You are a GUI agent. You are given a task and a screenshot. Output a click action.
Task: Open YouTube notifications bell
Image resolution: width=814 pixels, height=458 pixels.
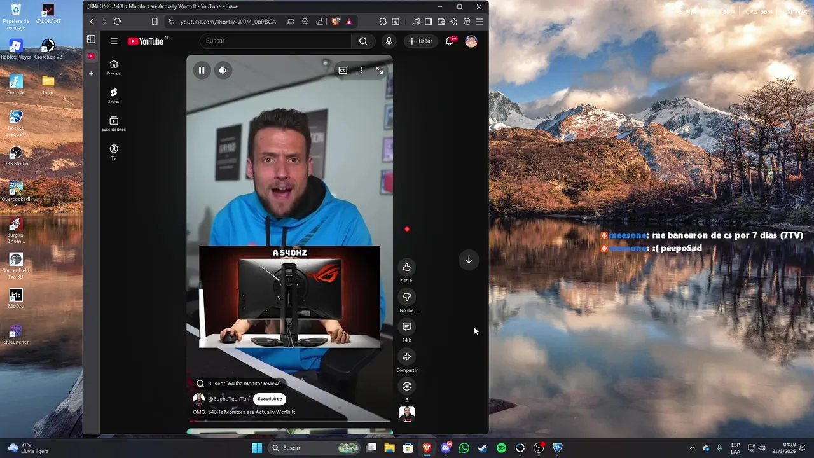point(450,41)
